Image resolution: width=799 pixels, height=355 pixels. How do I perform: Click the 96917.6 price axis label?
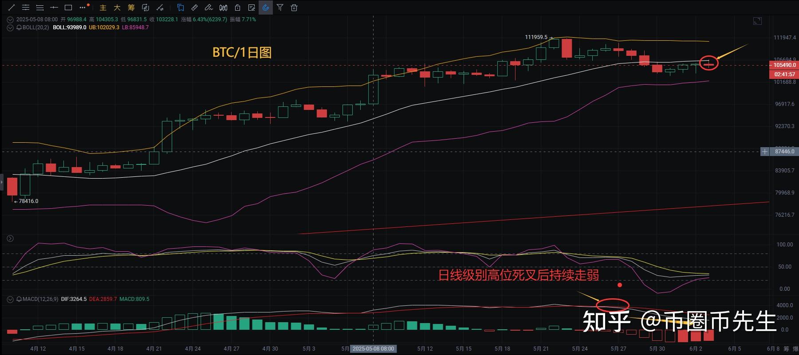[x=785, y=104]
